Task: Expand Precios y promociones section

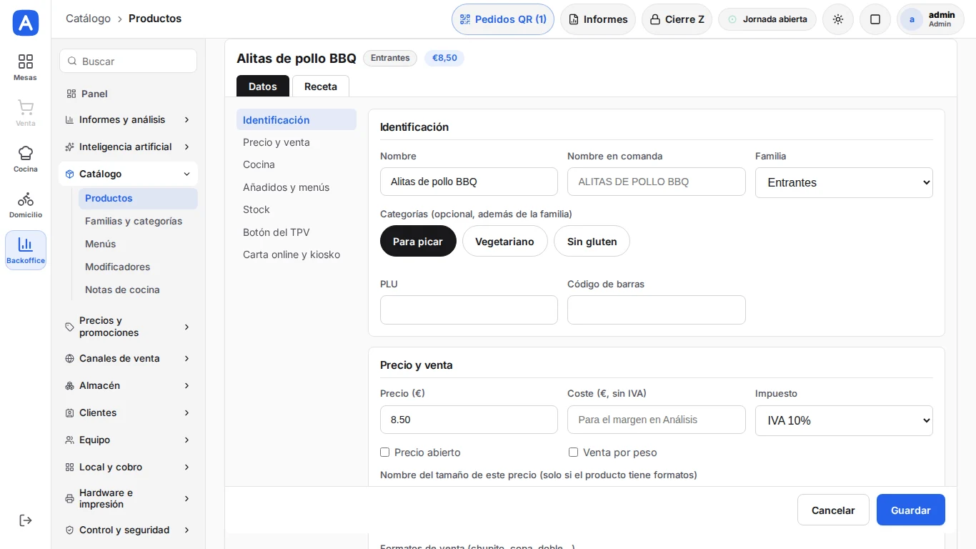Action: (128, 327)
